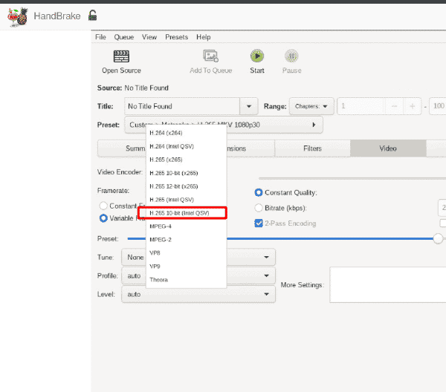
Task: Click the encoder Preset slider handle
Action: point(438,238)
